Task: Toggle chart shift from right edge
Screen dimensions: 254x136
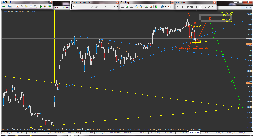Action: [x=151, y=7]
